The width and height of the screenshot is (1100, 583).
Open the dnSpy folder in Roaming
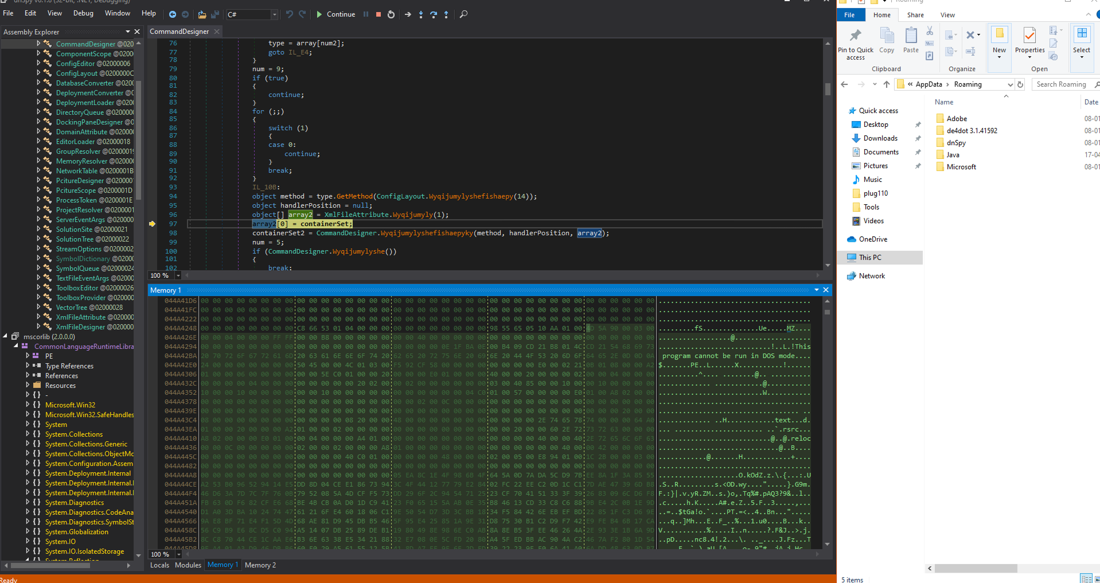pyautogui.click(x=955, y=143)
